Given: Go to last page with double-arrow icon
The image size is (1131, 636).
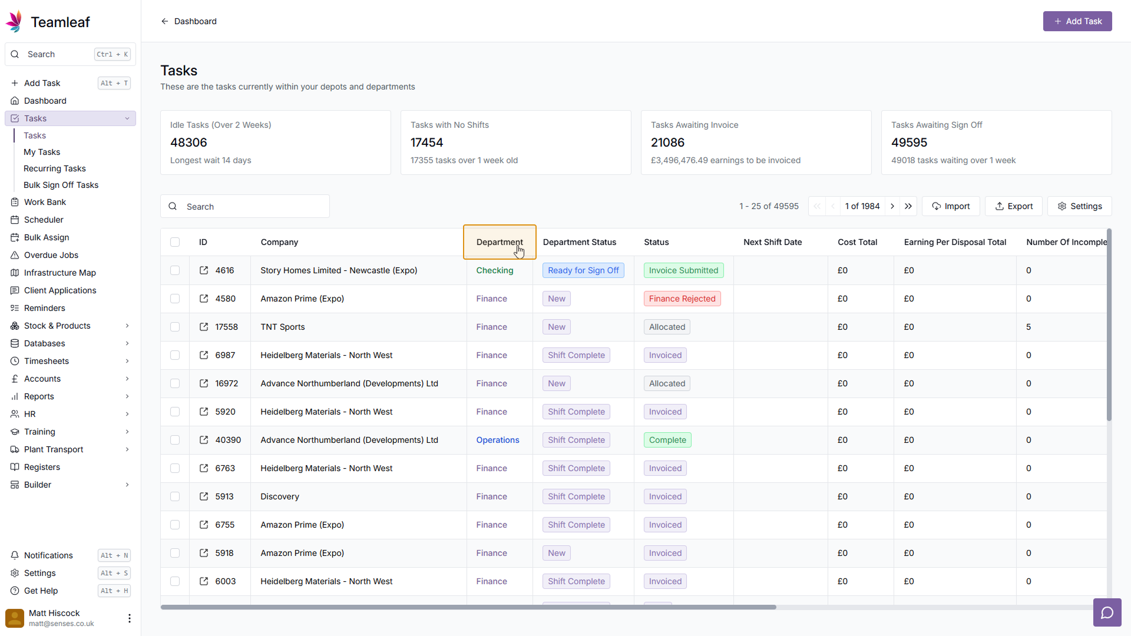Looking at the screenshot, I should 908,206.
